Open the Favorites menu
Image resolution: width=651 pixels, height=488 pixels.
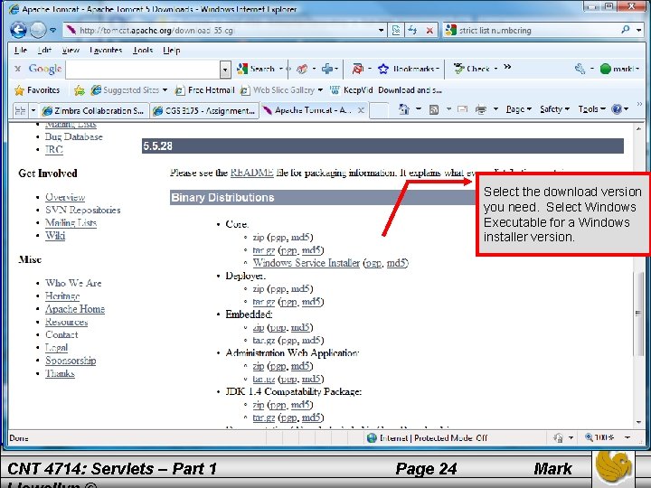tap(106, 51)
